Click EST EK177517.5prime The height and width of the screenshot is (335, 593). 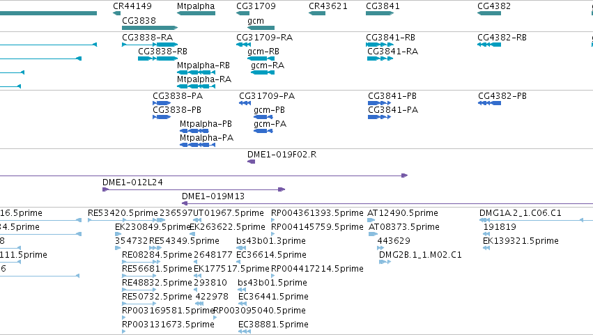coord(231,270)
